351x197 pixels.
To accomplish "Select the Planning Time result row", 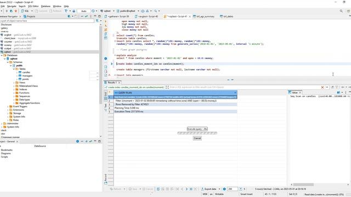I will click(175, 108).
